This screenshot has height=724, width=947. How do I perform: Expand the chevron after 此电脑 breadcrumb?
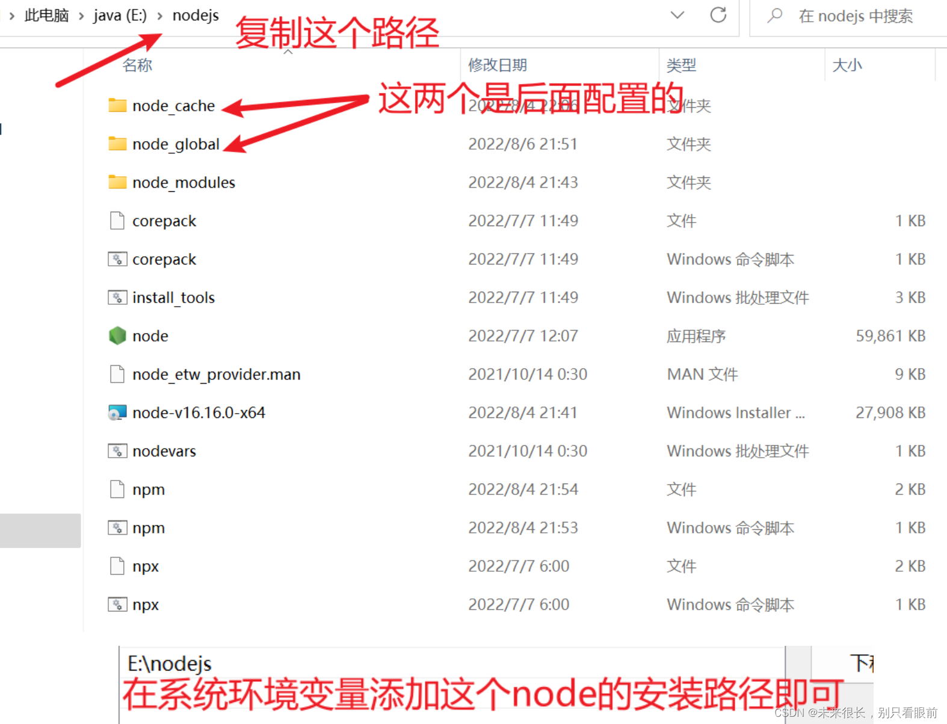coord(81,16)
